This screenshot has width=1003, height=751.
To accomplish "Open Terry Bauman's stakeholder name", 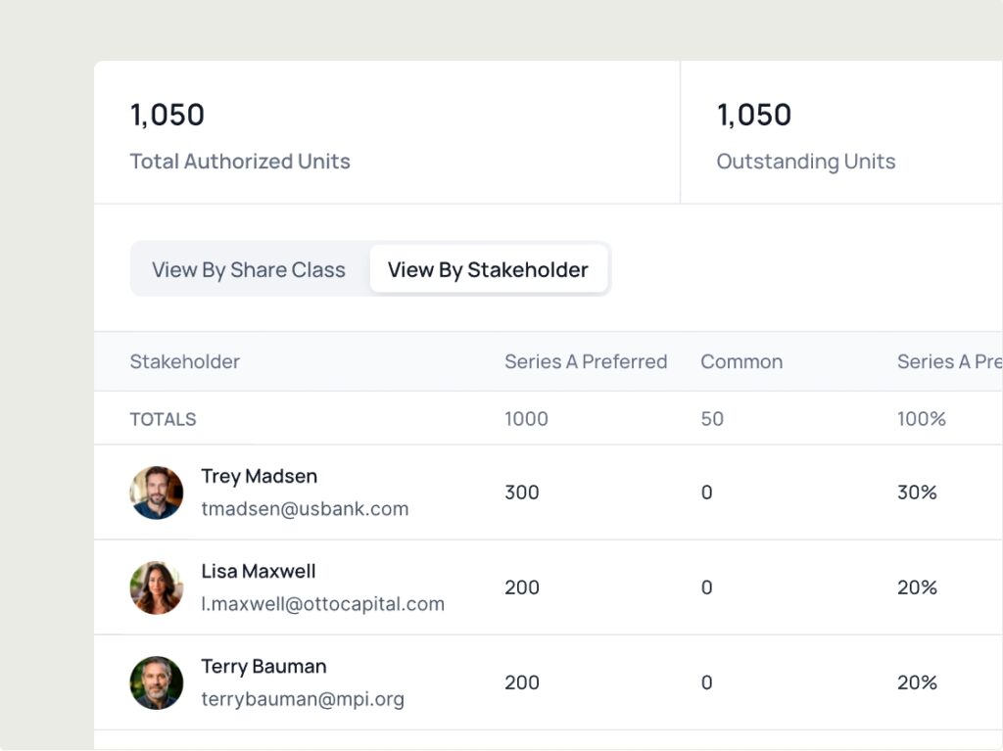I will [263, 667].
